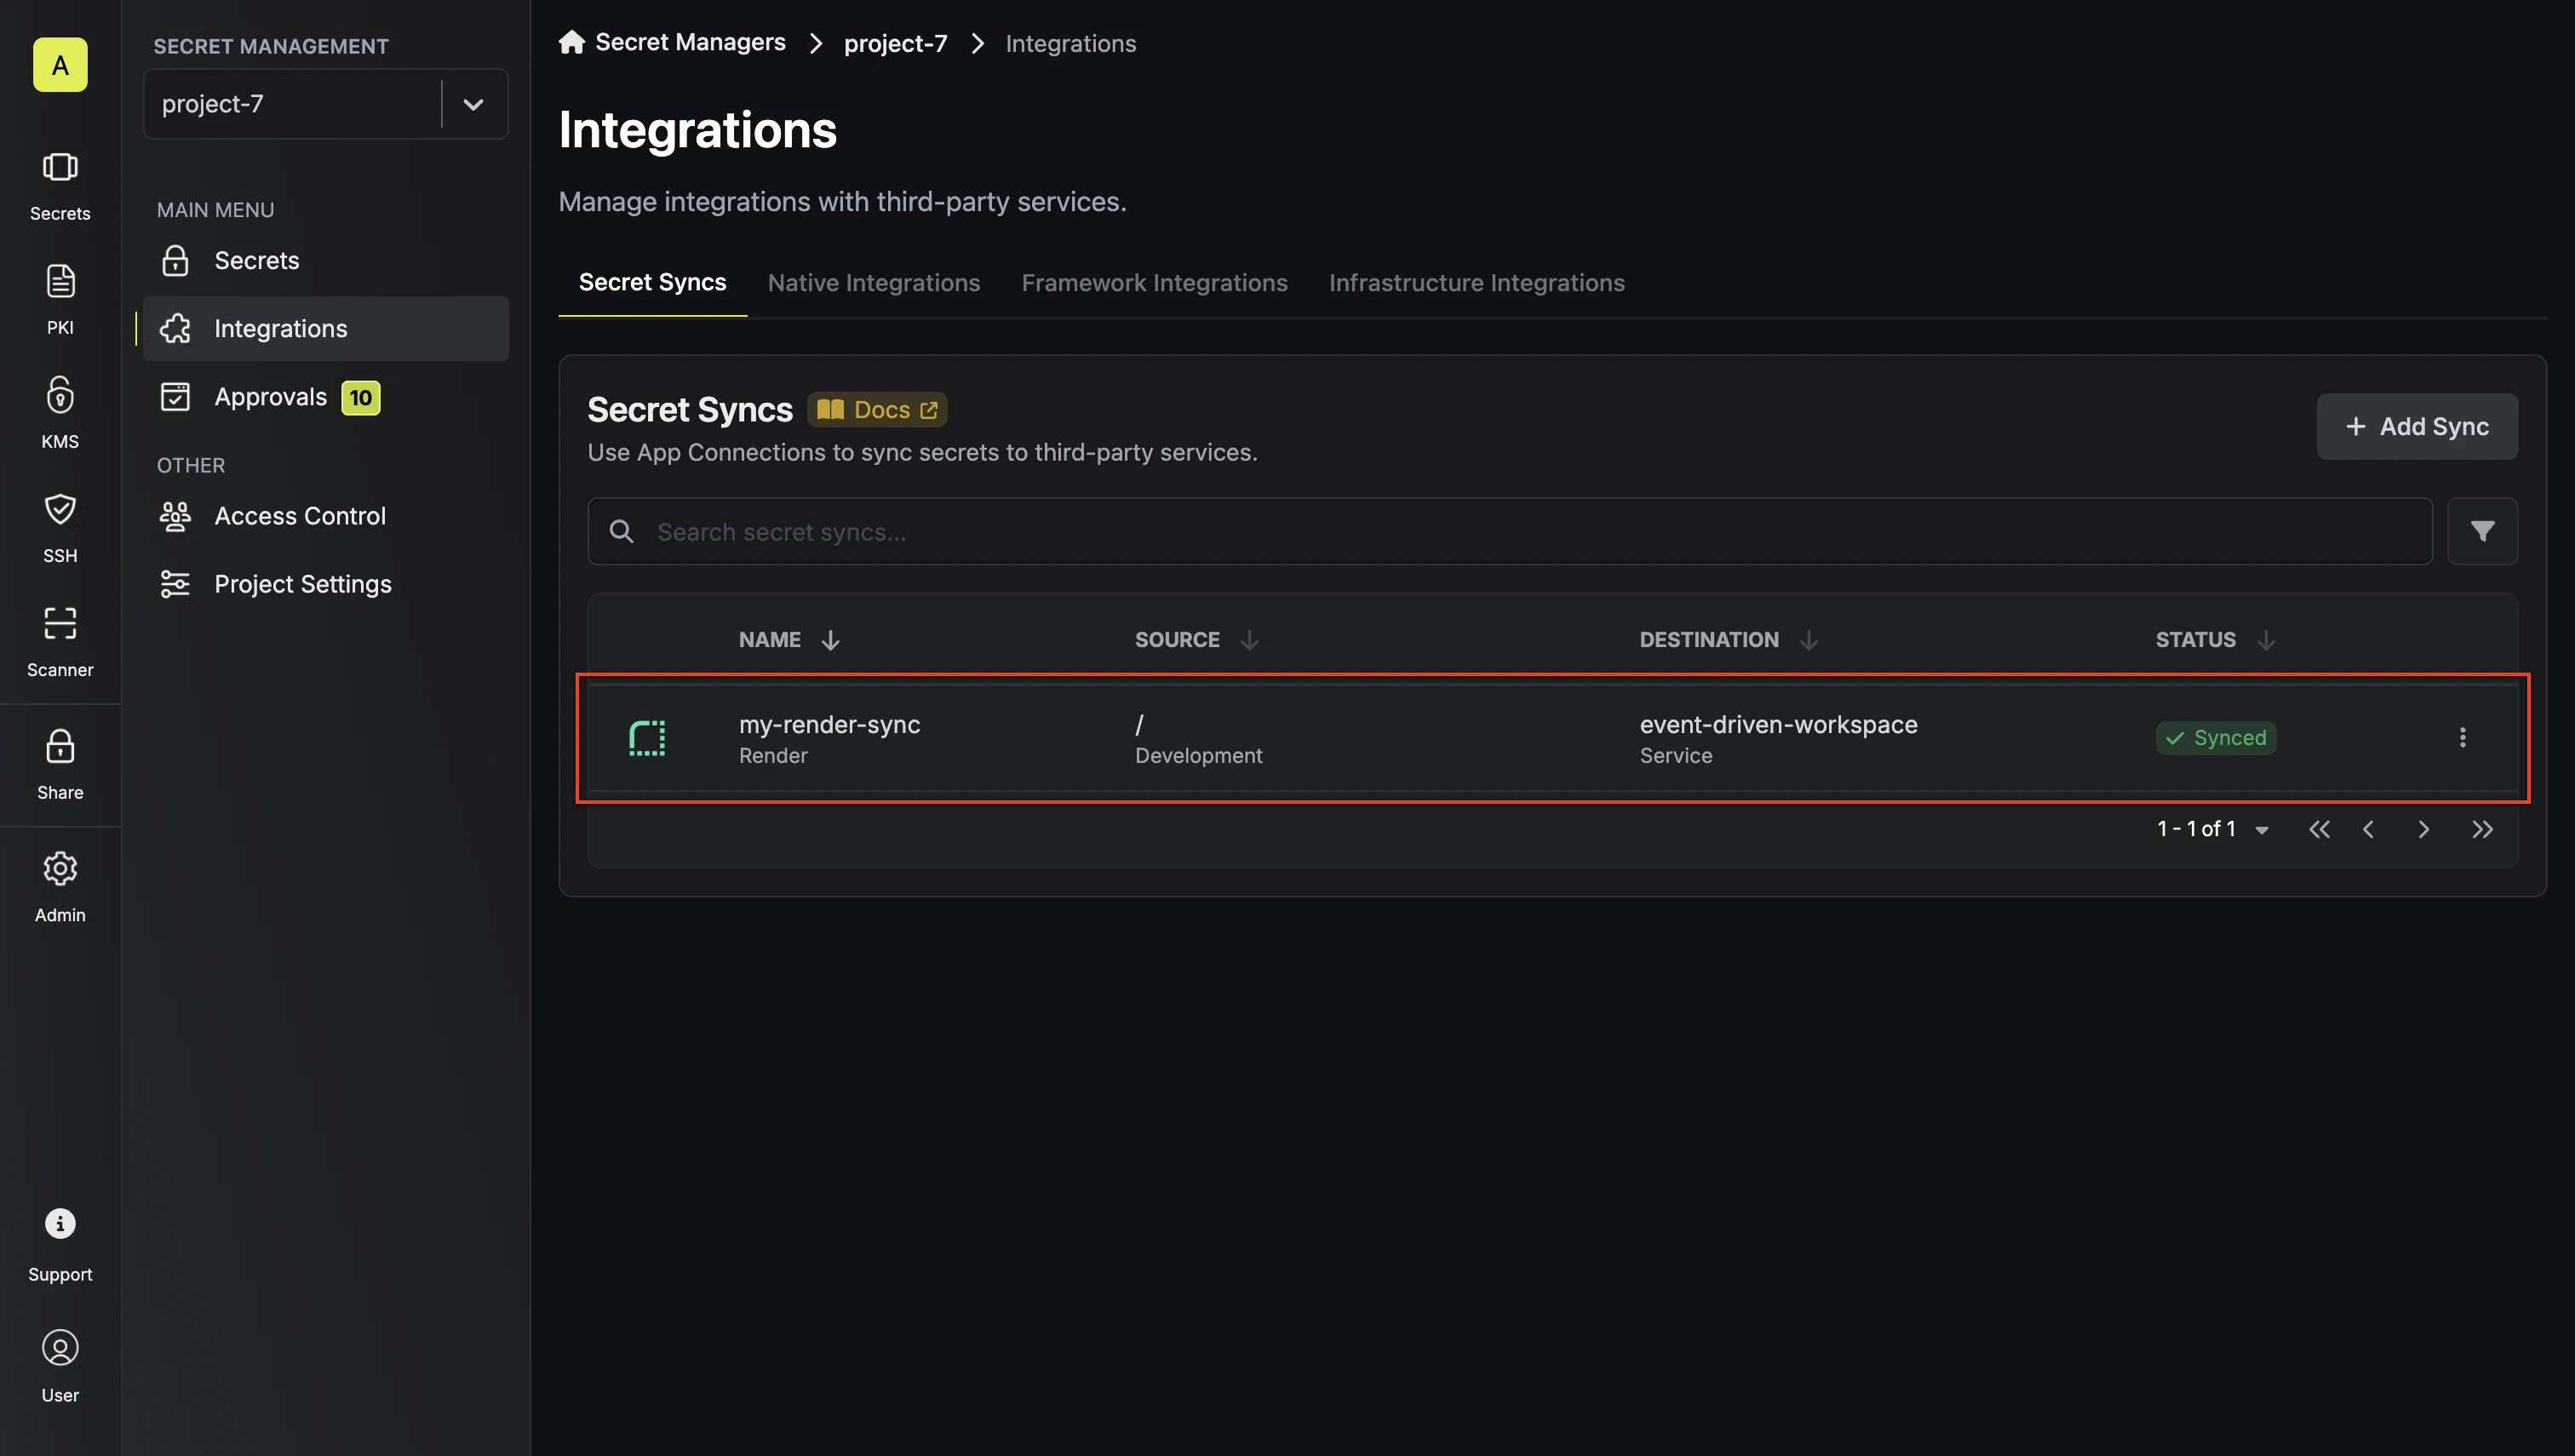Viewport: 2575px width, 1456px height.
Task: Open the Share section icon
Action: coord(60,765)
